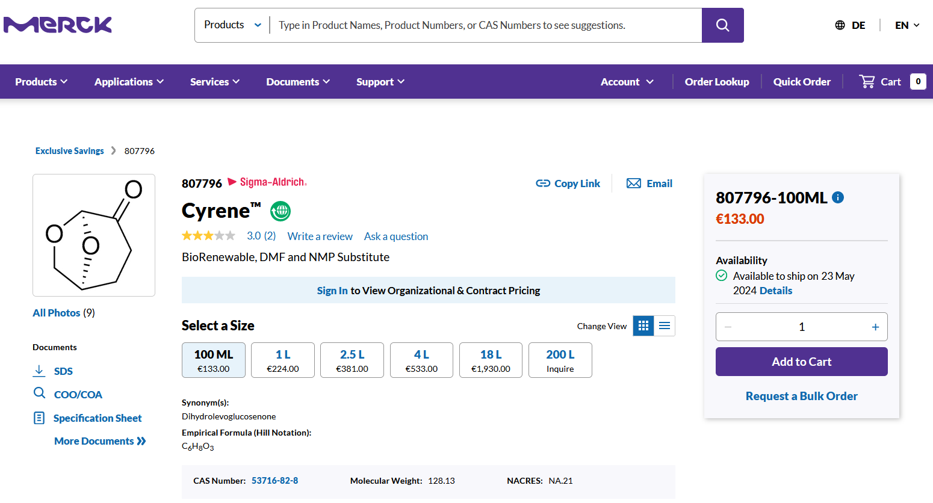
Task: Click the More Documents double chevron icon
Action: pos(141,441)
